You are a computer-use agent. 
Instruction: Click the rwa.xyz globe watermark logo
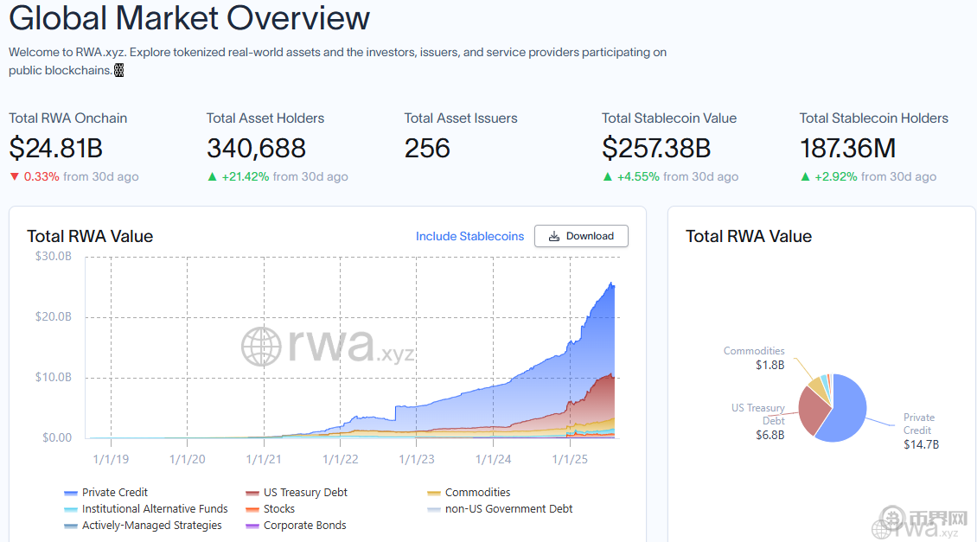click(261, 347)
